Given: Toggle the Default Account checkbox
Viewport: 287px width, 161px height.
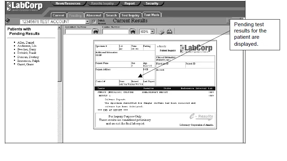Looking at the screenshot, I should 94,22.
